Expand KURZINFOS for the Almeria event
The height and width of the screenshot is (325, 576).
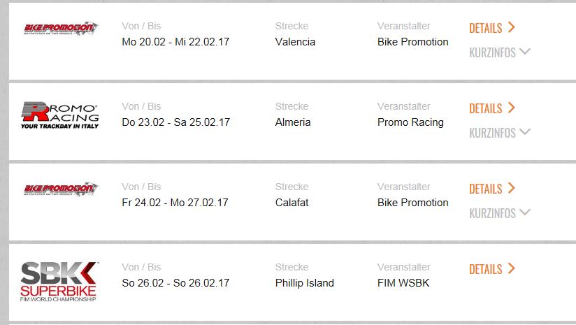499,133
